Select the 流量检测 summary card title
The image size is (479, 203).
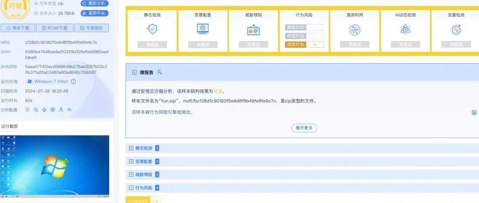[456, 15]
